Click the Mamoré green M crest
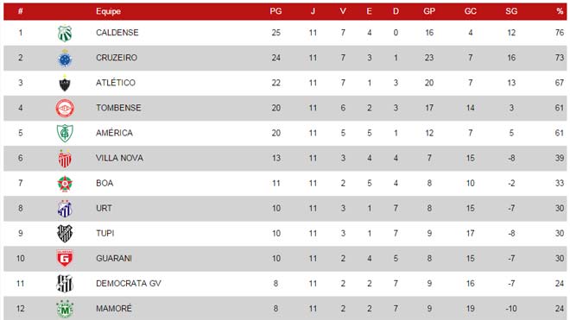This screenshot has height=320, width=570. tap(65, 309)
